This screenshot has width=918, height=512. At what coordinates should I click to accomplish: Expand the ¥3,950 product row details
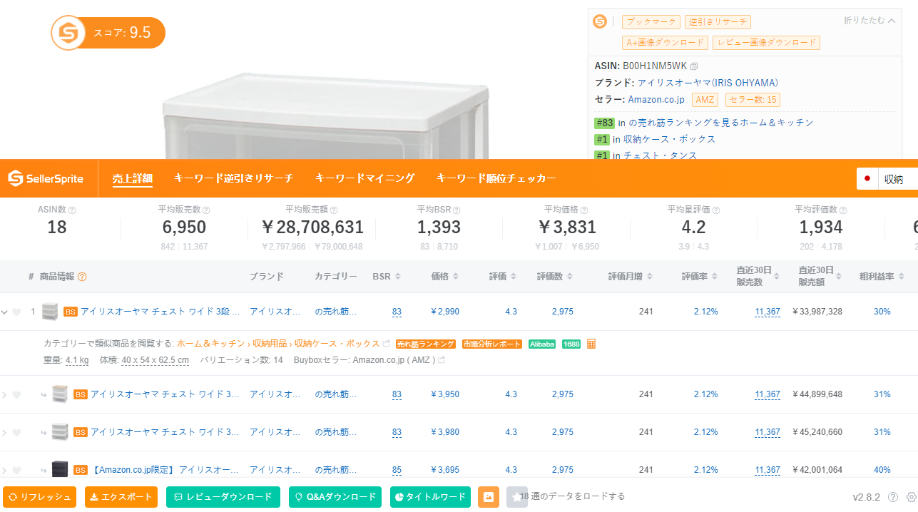[x=4, y=394]
